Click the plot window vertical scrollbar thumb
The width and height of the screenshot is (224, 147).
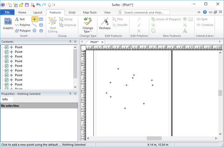click(x=220, y=93)
